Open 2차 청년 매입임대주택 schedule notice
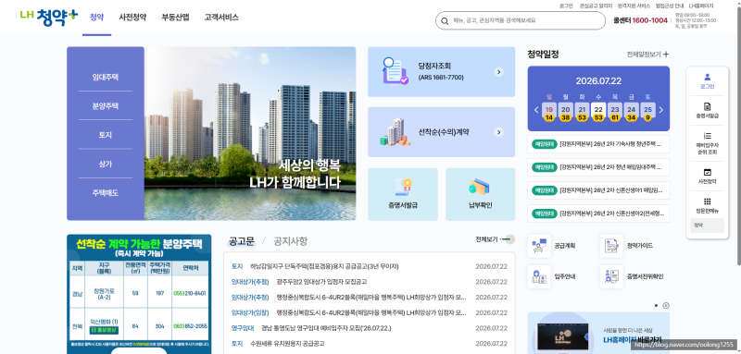The width and height of the screenshot is (741, 354). [598, 167]
